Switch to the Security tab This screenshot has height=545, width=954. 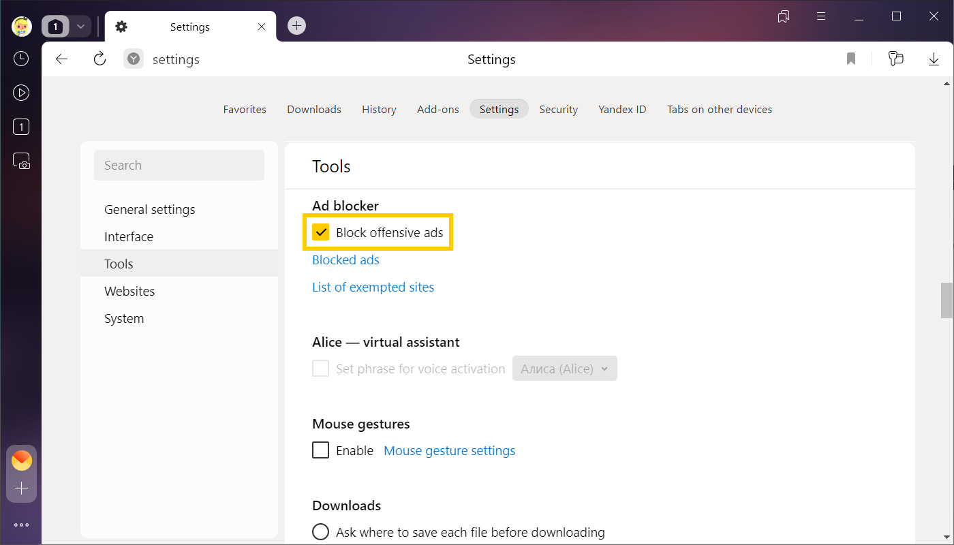click(x=559, y=109)
